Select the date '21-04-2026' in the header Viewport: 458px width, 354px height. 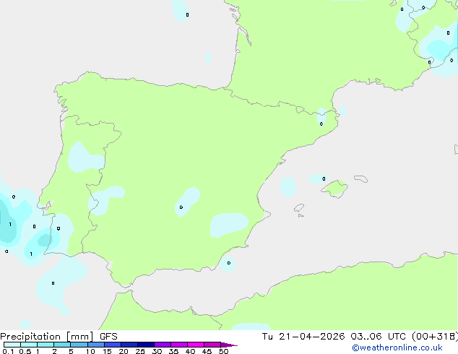311,337
